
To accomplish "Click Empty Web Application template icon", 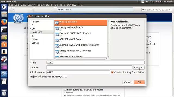I will click(57, 29).
